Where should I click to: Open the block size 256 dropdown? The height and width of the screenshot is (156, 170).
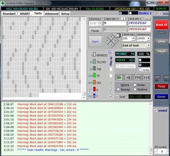(133, 39)
